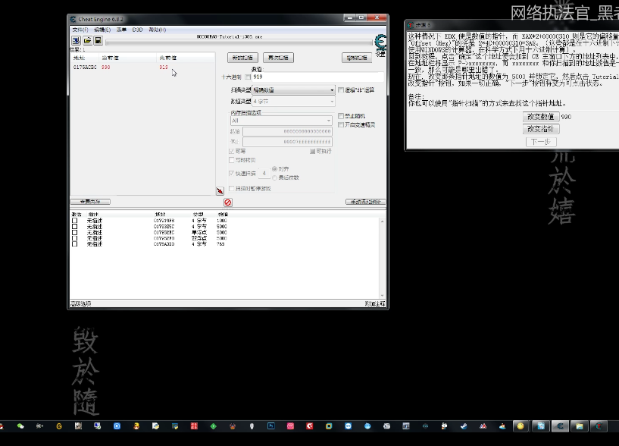This screenshot has width=619, height=446.
Task: Click the address table scrollbar up arrow
Action: [x=382, y=221]
